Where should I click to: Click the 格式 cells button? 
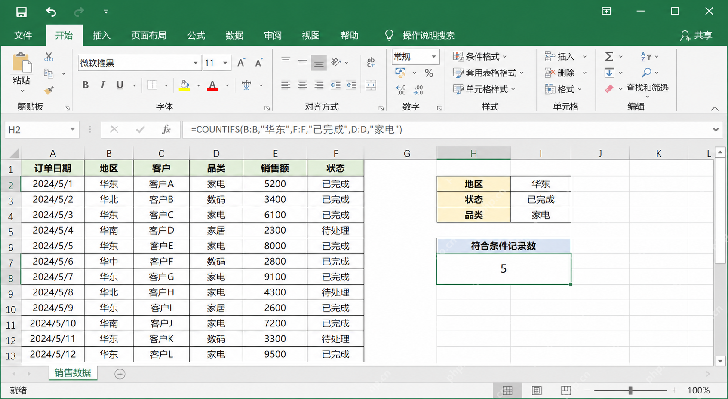(x=559, y=89)
